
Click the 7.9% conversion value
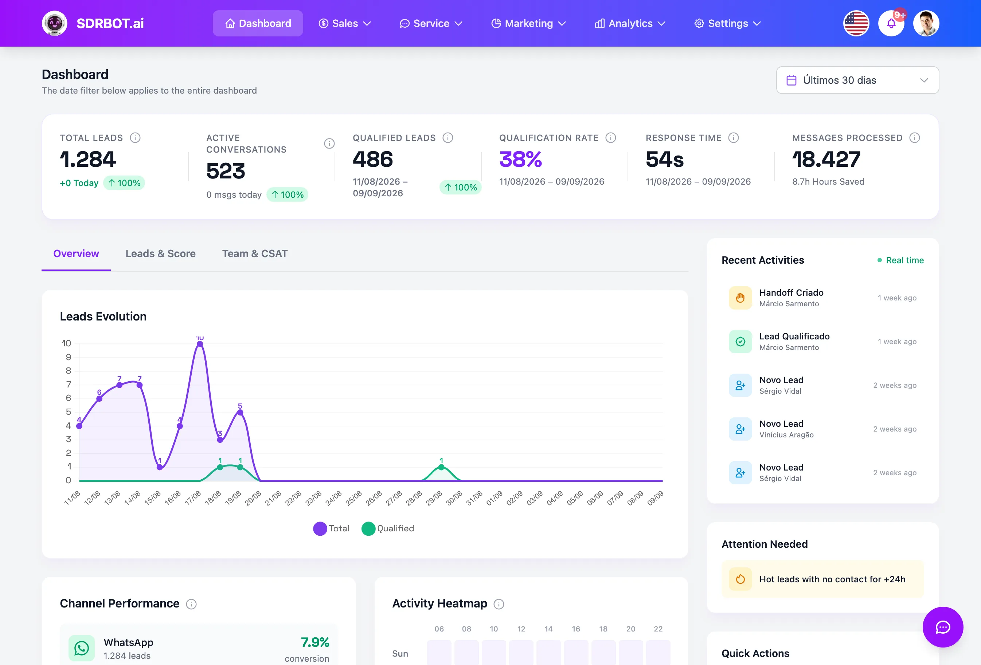click(315, 642)
